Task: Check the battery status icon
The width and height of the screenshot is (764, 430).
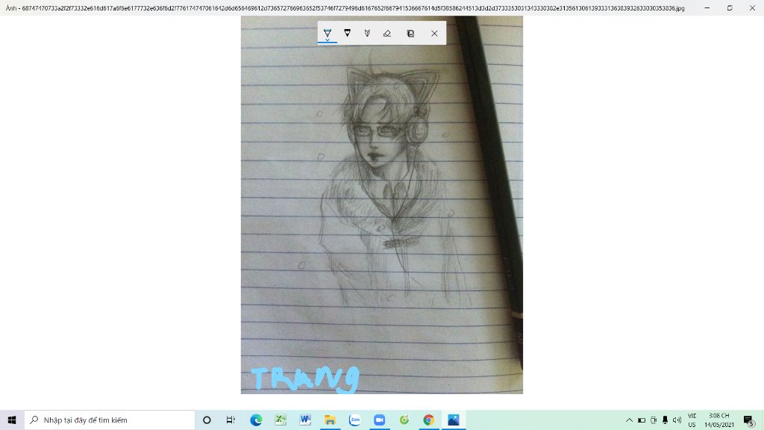Action: coord(641,420)
